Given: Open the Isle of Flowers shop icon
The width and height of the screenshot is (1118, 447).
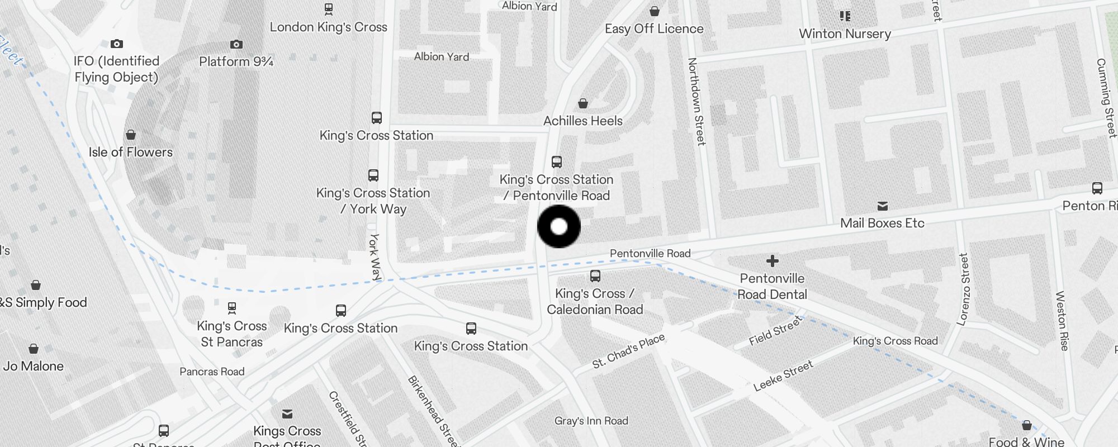Looking at the screenshot, I should coord(131,135).
